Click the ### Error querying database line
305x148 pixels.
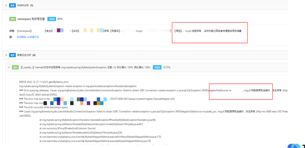pos(153,90)
